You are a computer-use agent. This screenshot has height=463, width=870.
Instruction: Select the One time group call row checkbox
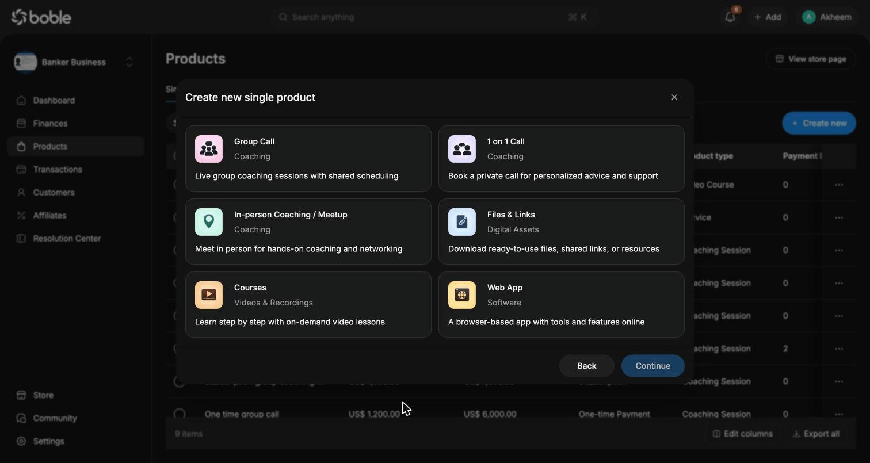(180, 414)
